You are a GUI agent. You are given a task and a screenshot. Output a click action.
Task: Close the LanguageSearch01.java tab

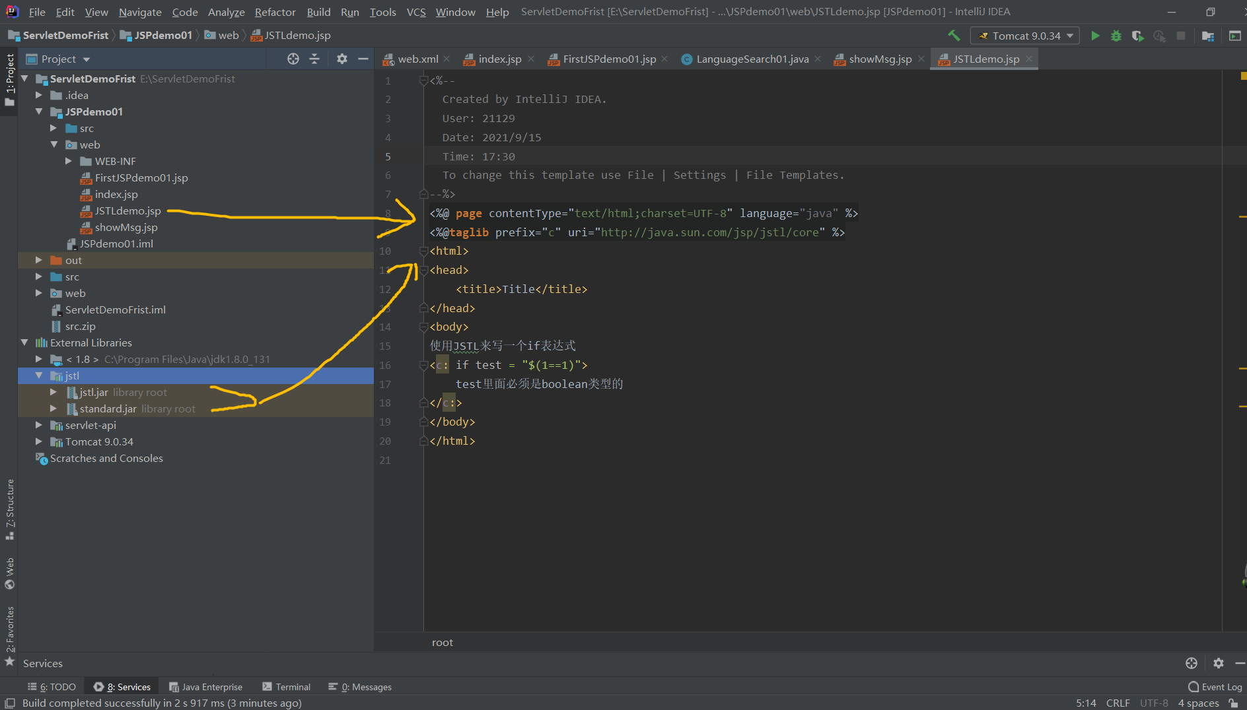click(818, 59)
